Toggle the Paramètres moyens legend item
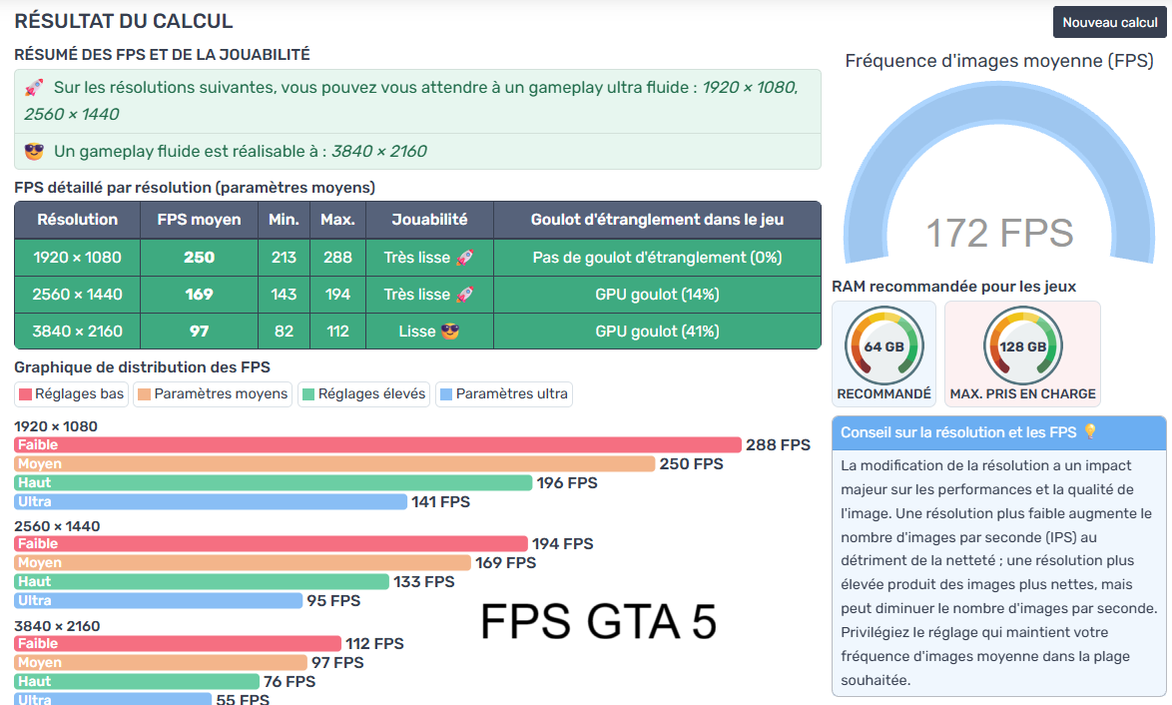Image resolution: width=1172 pixels, height=705 pixels. [x=212, y=394]
